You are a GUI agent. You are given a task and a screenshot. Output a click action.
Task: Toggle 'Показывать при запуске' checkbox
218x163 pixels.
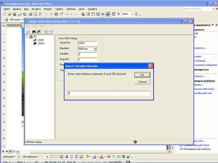coord(181,149)
